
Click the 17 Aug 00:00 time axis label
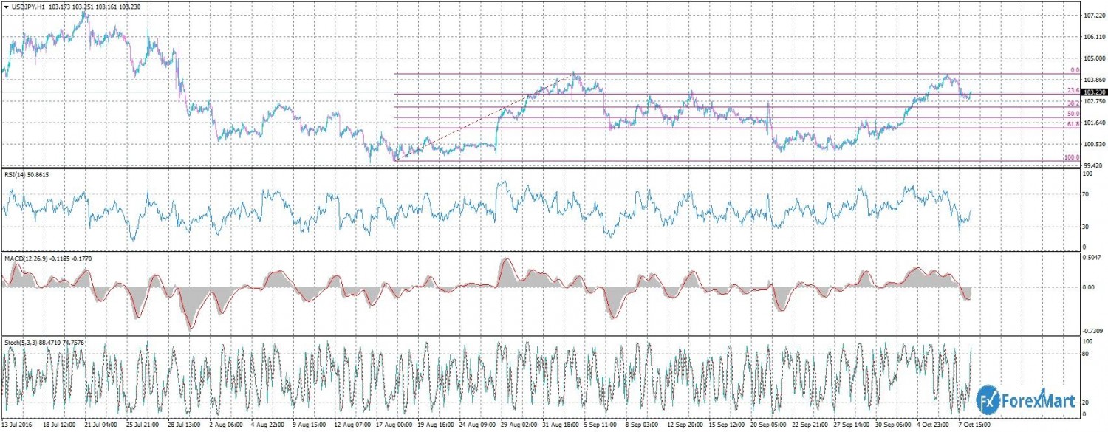pos(395,426)
